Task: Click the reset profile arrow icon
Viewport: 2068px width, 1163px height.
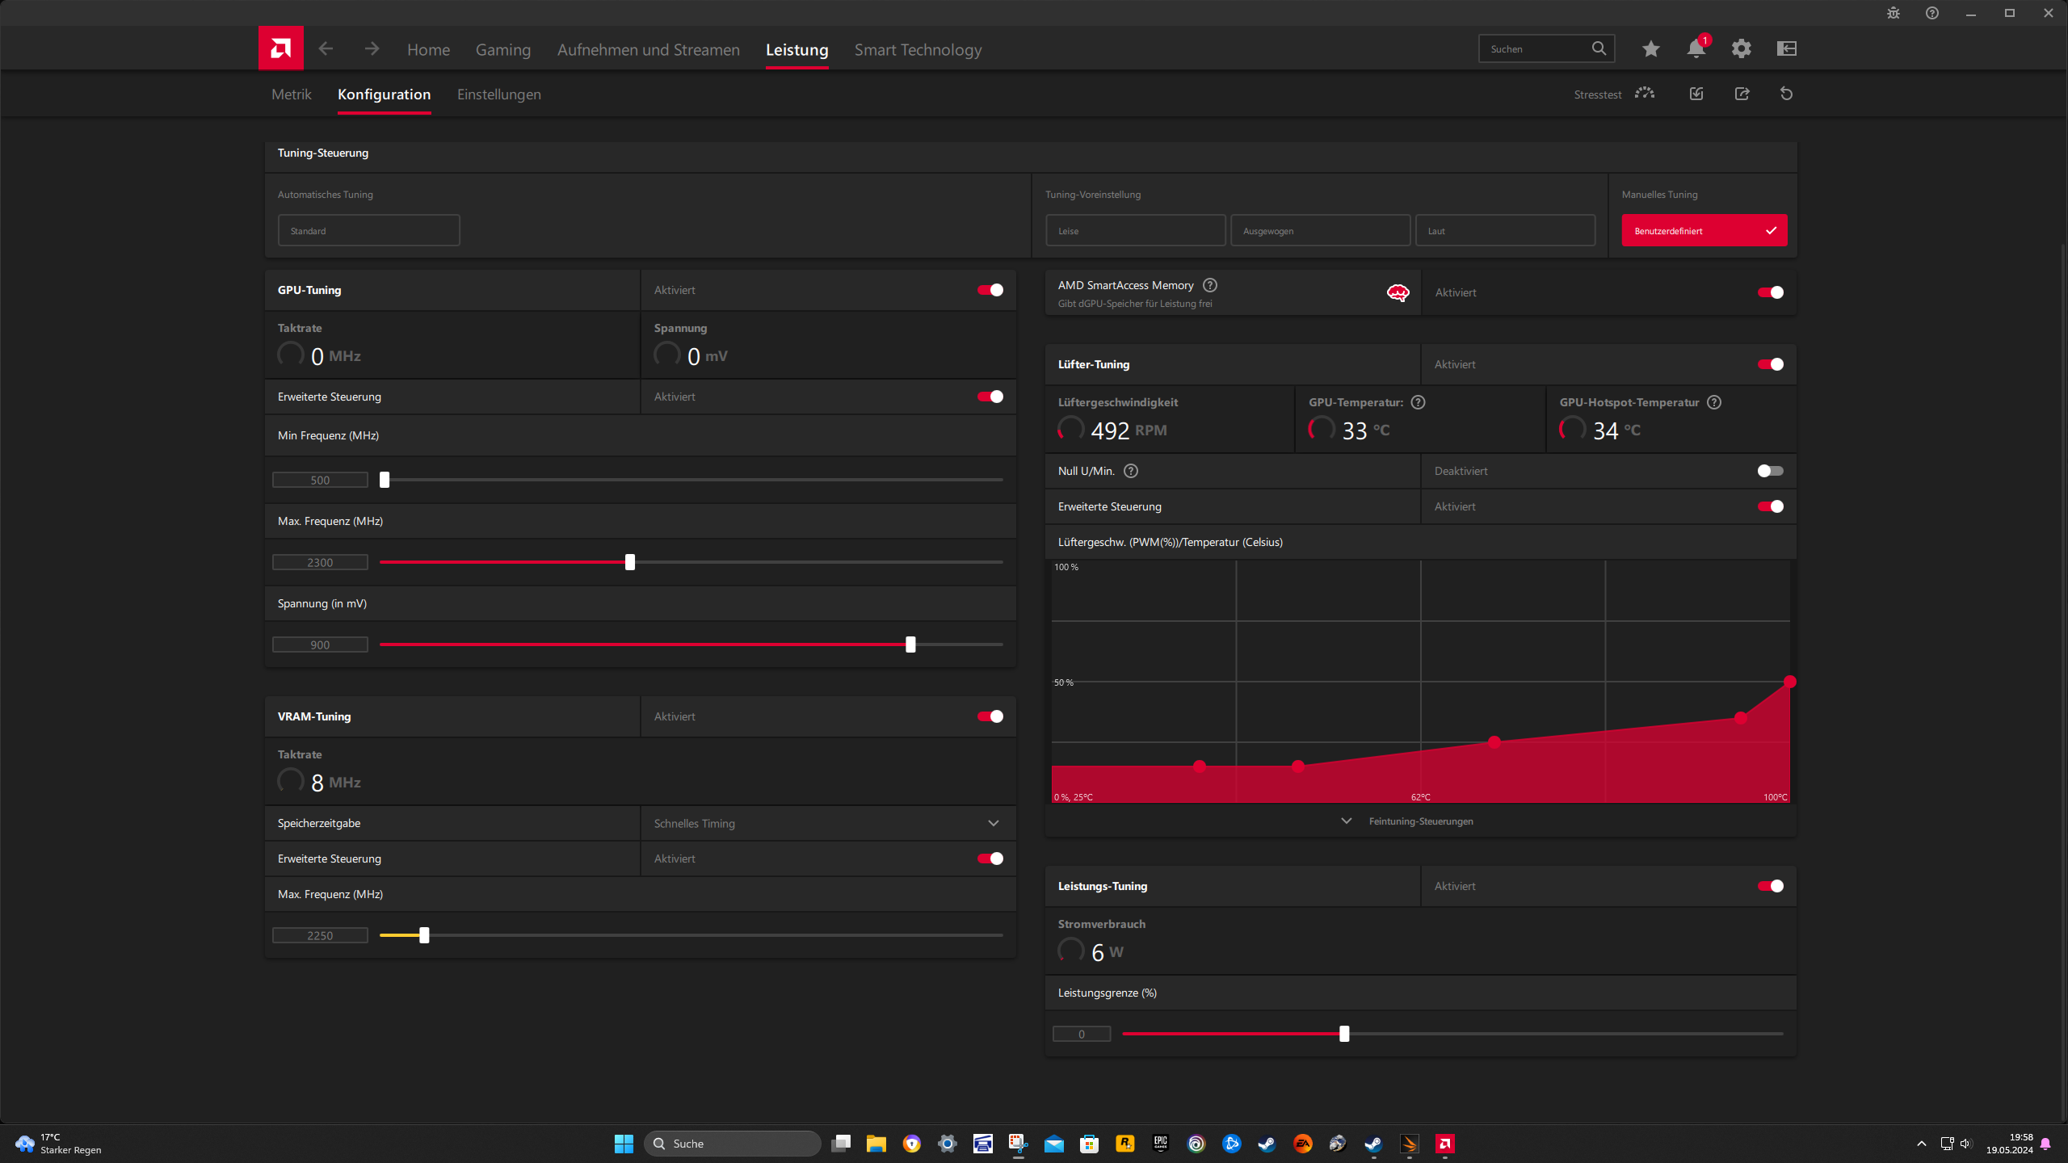Action: pos(1786,94)
